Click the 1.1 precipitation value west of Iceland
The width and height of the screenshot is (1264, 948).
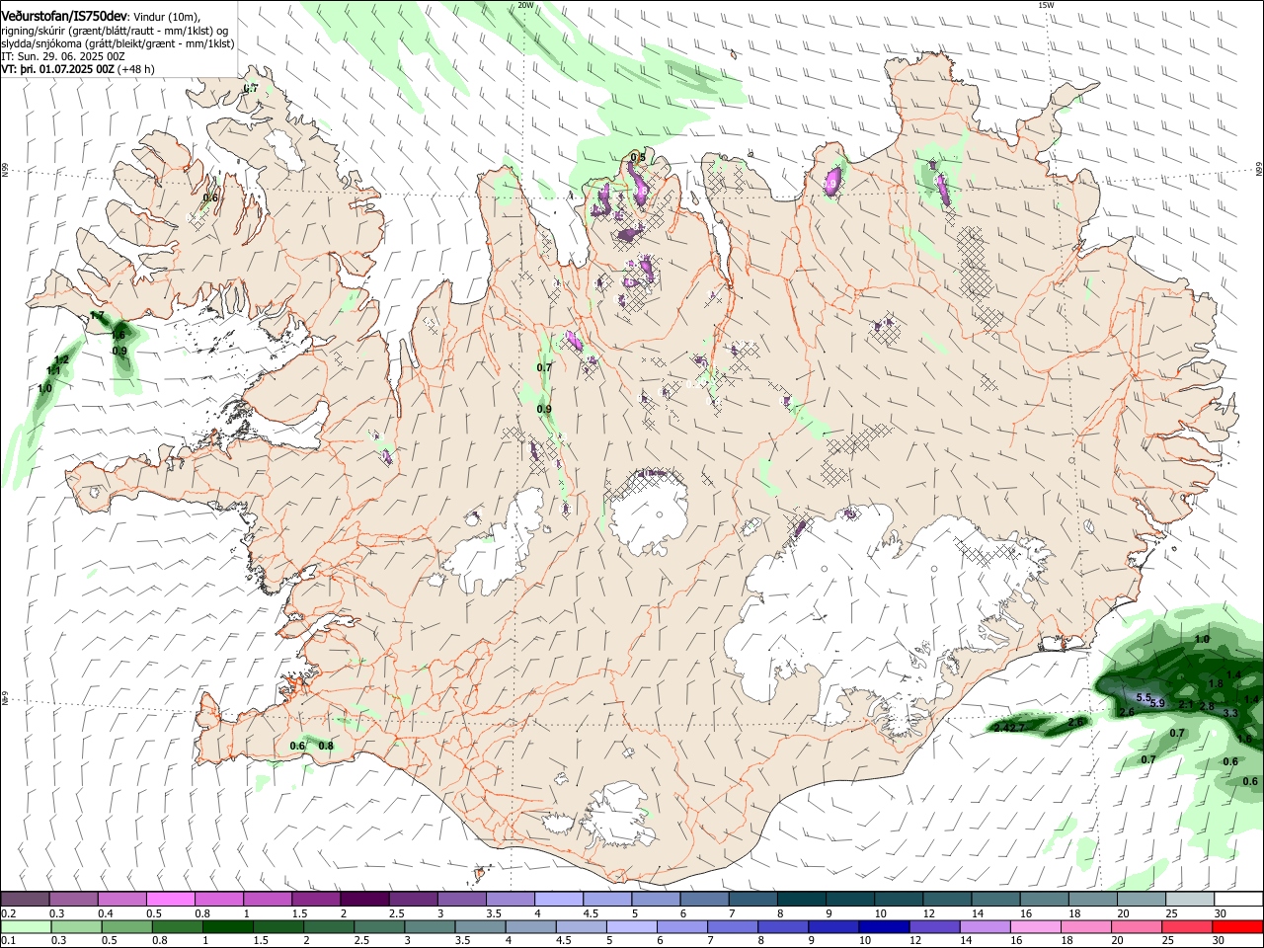[53, 370]
